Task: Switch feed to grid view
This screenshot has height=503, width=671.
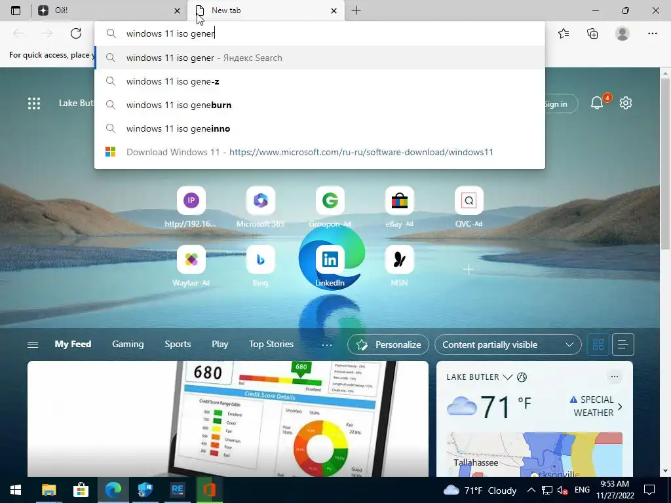Action: pos(598,345)
